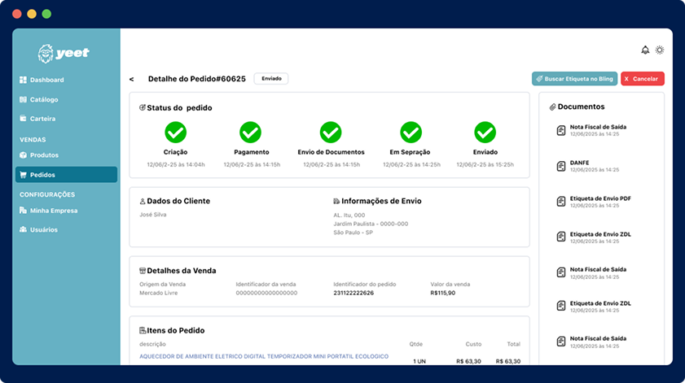Select the Criação status checkmark
Image resolution: width=685 pixels, height=383 pixels.
[176, 132]
